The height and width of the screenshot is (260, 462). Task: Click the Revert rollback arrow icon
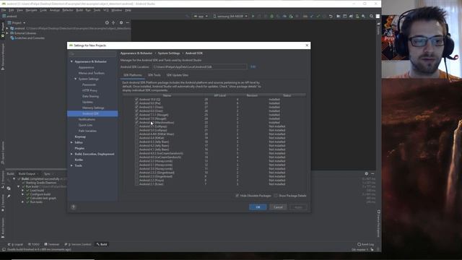pyautogui.click(x=331, y=16)
